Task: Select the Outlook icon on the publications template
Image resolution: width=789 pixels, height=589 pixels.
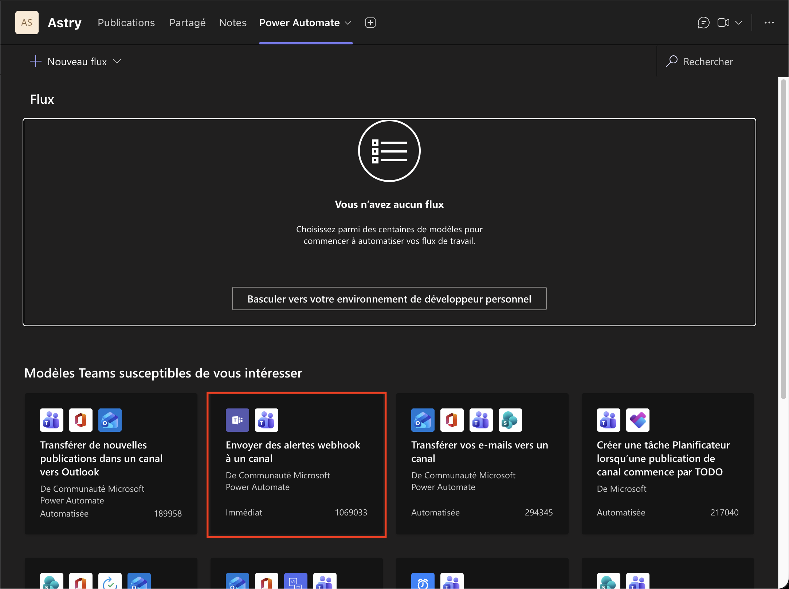Action: click(x=110, y=420)
